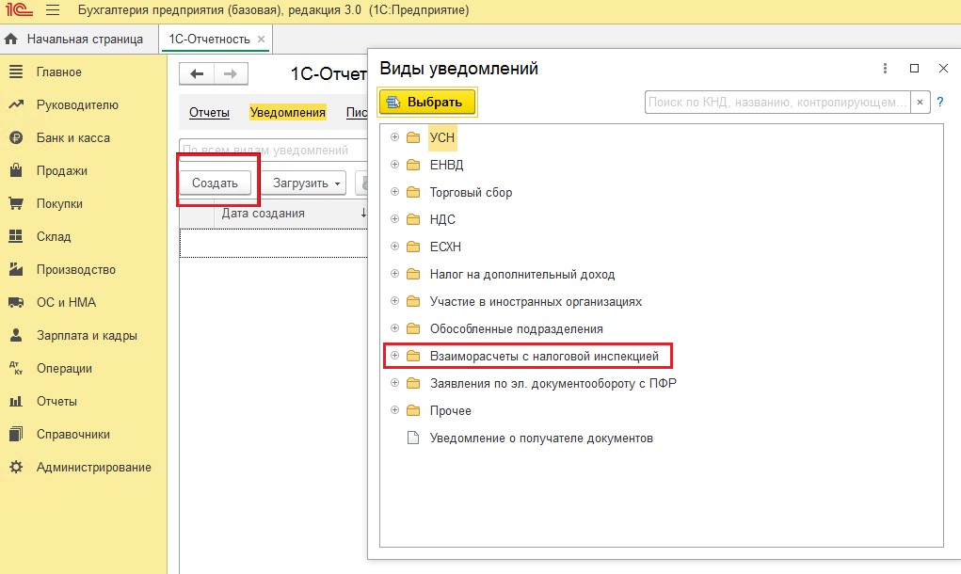Switch to the Уведомления tab
This screenshot has height=574, width=961.
click(x=287, y=113)
